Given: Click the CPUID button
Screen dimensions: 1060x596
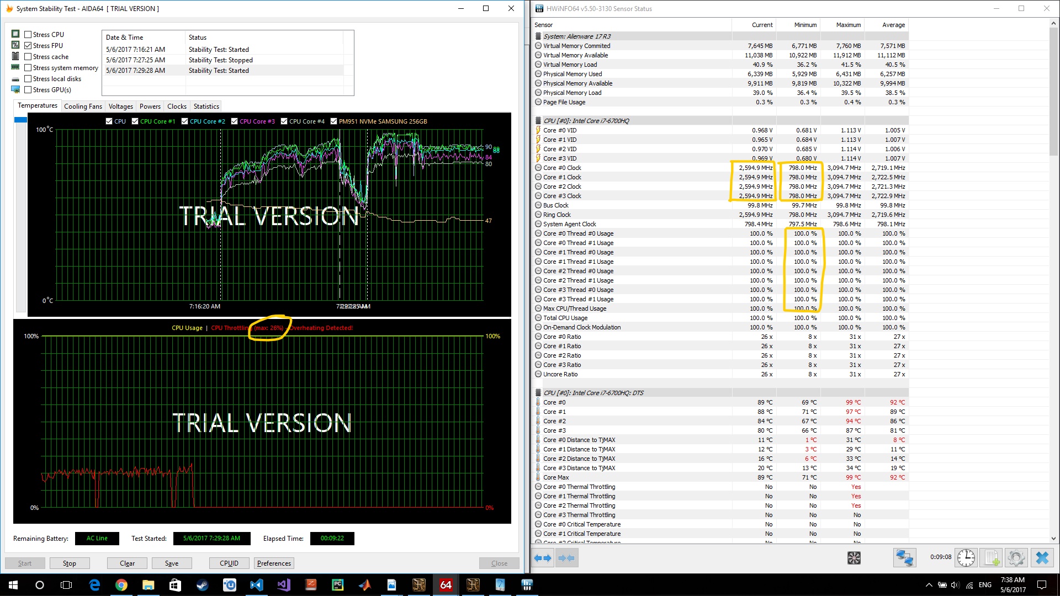Looking at the screenshot, I should tap(229, 563).
